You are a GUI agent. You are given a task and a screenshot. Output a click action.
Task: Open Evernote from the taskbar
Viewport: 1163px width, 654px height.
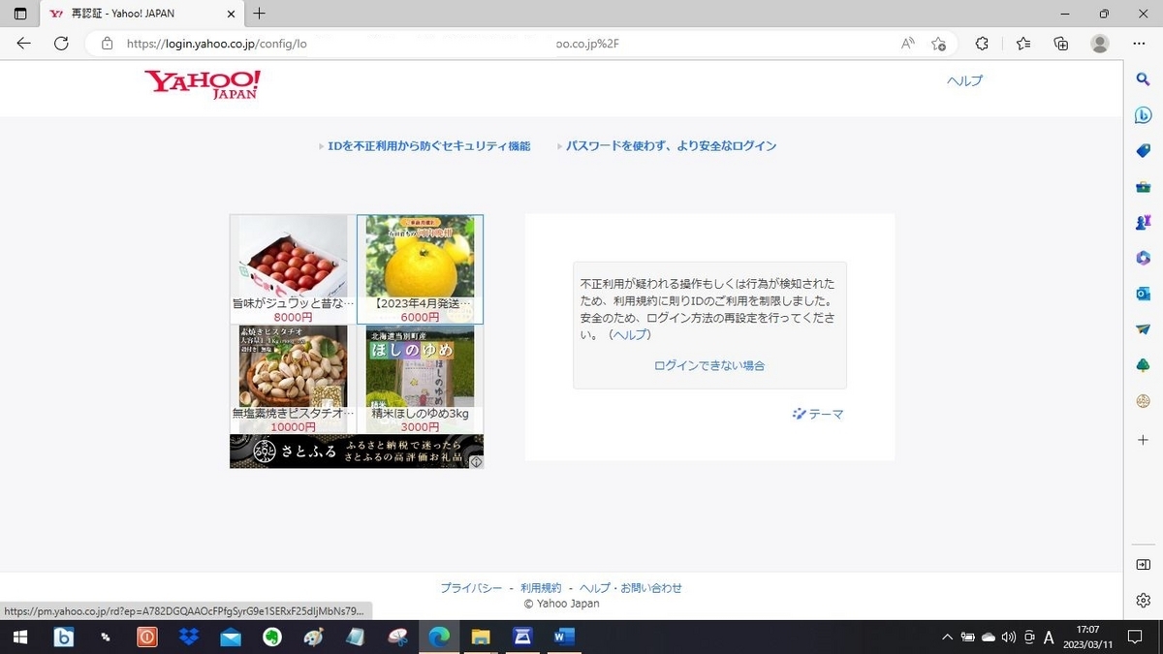click(x=272, y=637)
